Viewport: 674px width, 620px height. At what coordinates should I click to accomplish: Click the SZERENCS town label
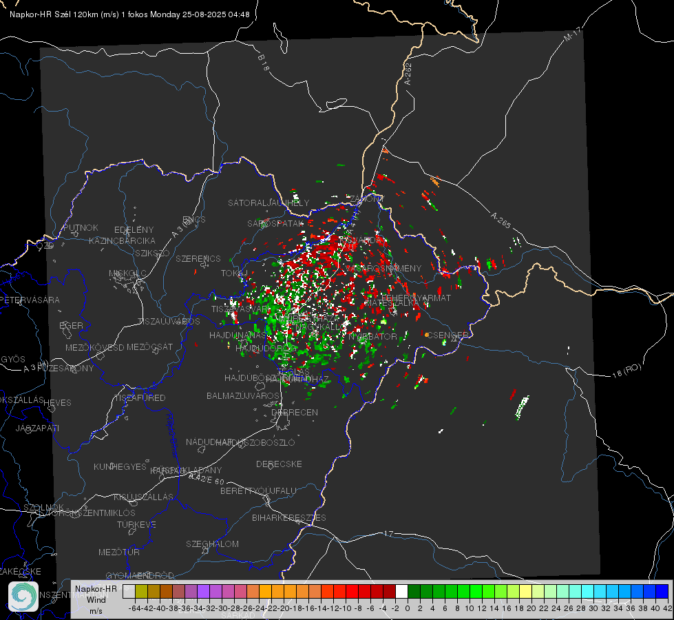[198, 258]
